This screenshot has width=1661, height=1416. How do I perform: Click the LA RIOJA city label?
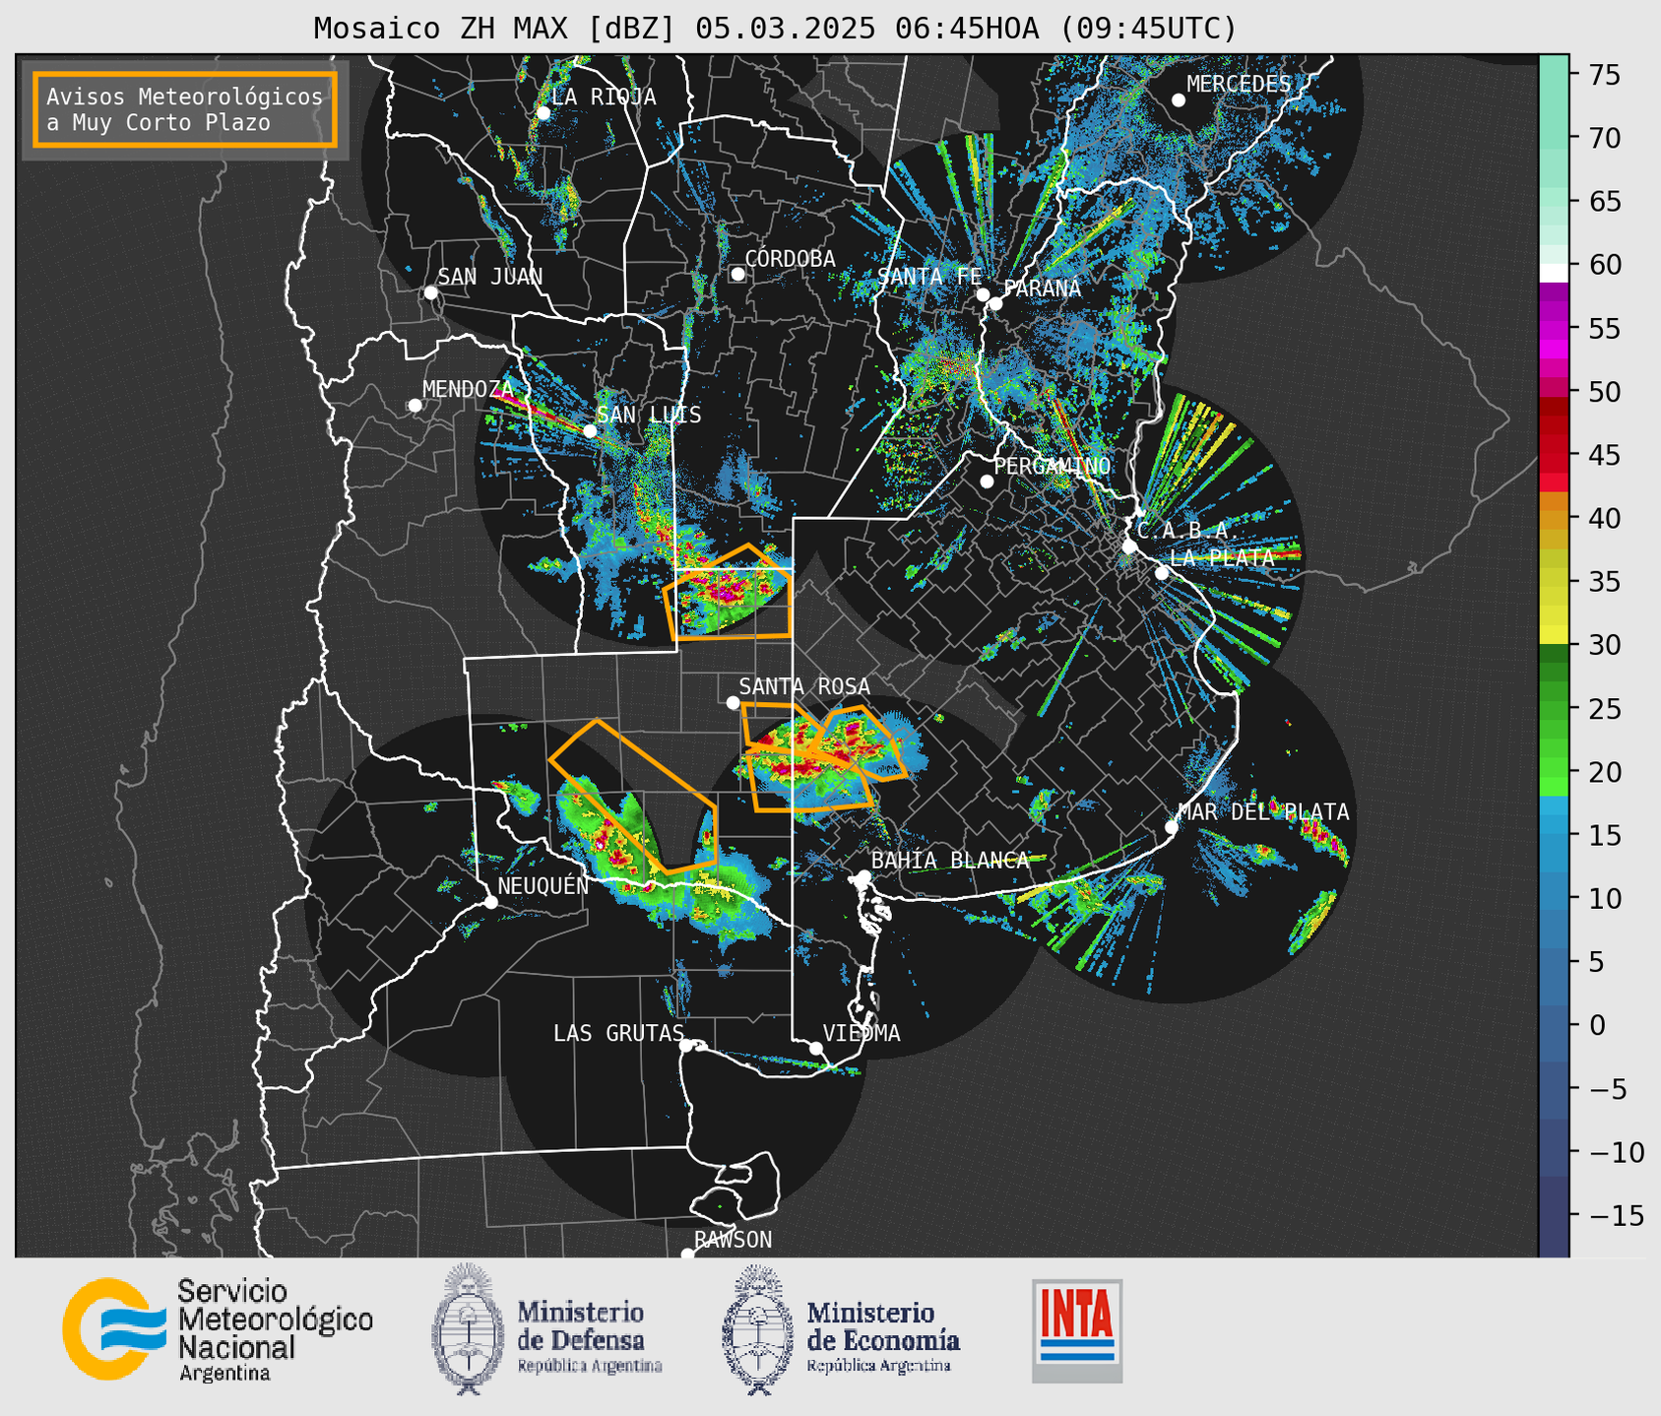pos(604,97)
